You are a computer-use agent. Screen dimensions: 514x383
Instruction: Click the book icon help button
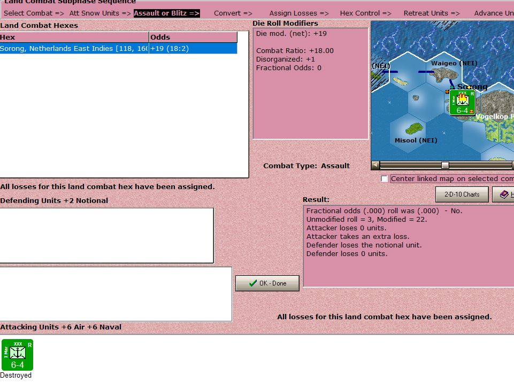(x=503, y=194)
